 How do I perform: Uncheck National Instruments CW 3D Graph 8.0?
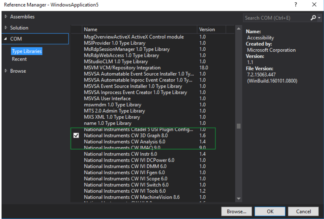(76, 135)
